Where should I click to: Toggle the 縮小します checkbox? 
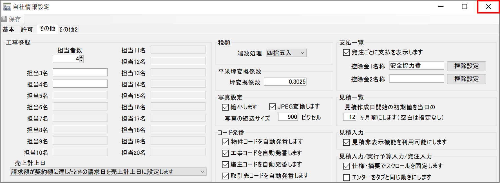tap(225, 107)
